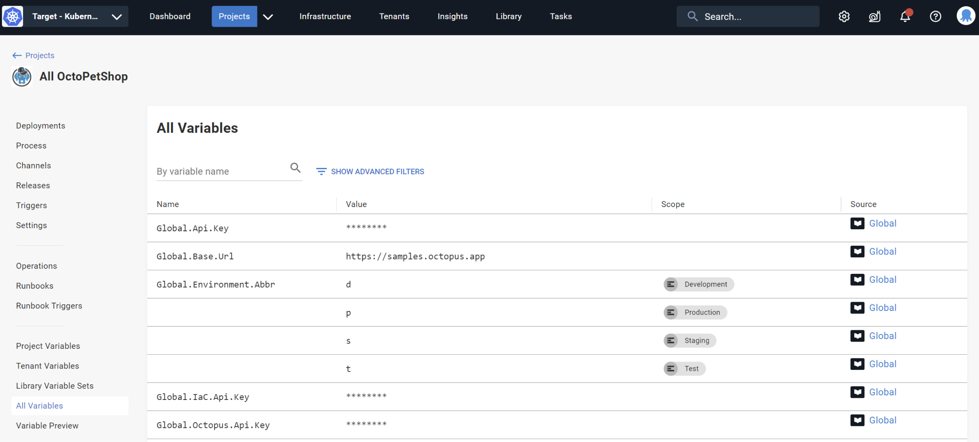979x442 pixels.
Task: Open Project Variables in the sidebar
Action: point(48,346)
